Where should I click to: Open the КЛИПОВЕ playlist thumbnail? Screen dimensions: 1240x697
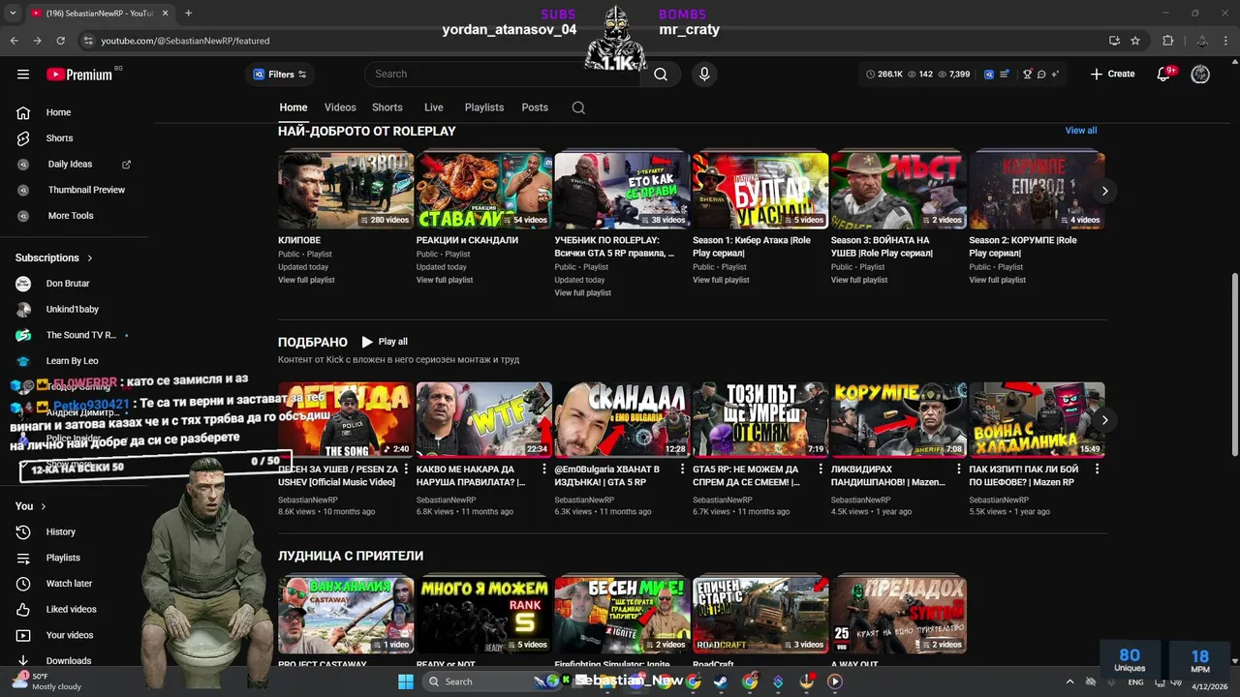coord(346,190)
